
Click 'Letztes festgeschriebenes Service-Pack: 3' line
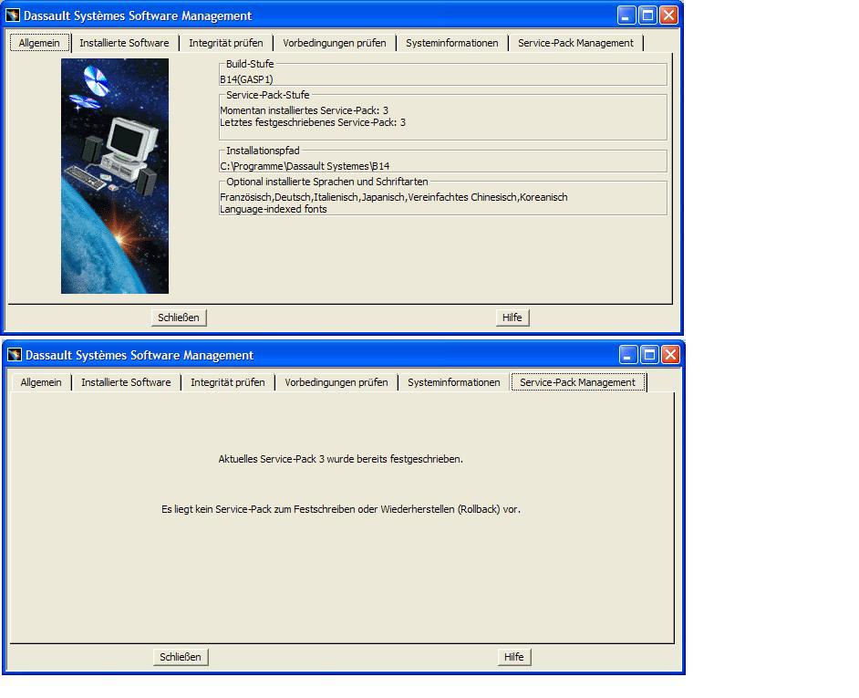tap(313, 122)
